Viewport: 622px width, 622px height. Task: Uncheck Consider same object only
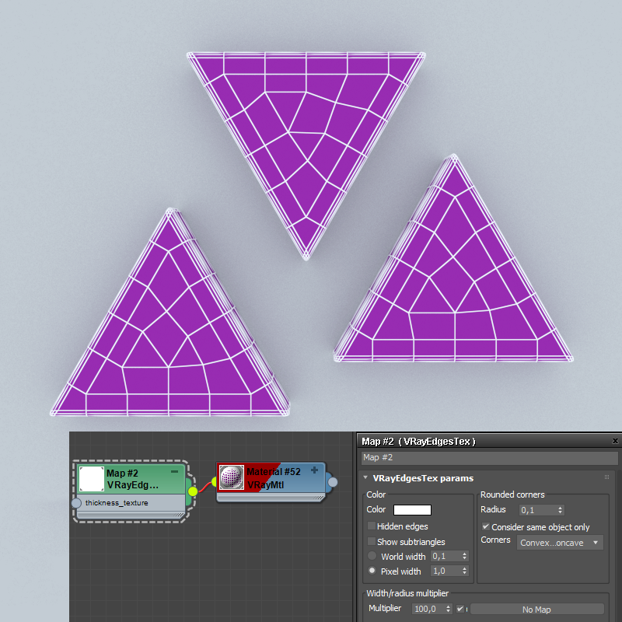(x=485, y=526)
